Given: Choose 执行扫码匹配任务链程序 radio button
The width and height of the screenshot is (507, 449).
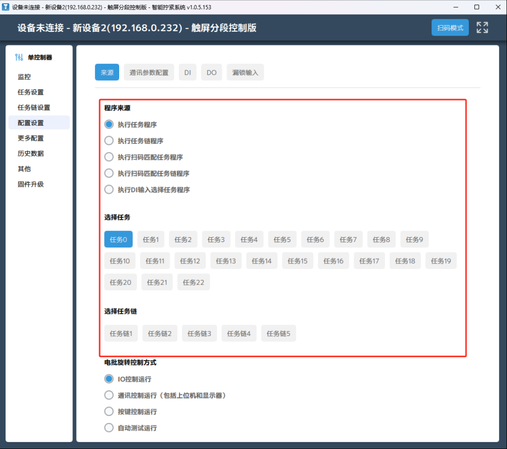Looking at the screenshot, I should (109, 173).
